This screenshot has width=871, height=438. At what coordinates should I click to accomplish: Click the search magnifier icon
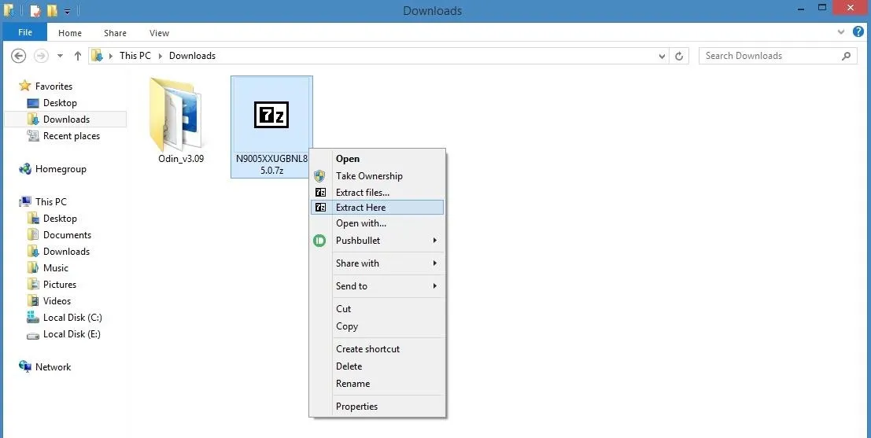[846, 56]
